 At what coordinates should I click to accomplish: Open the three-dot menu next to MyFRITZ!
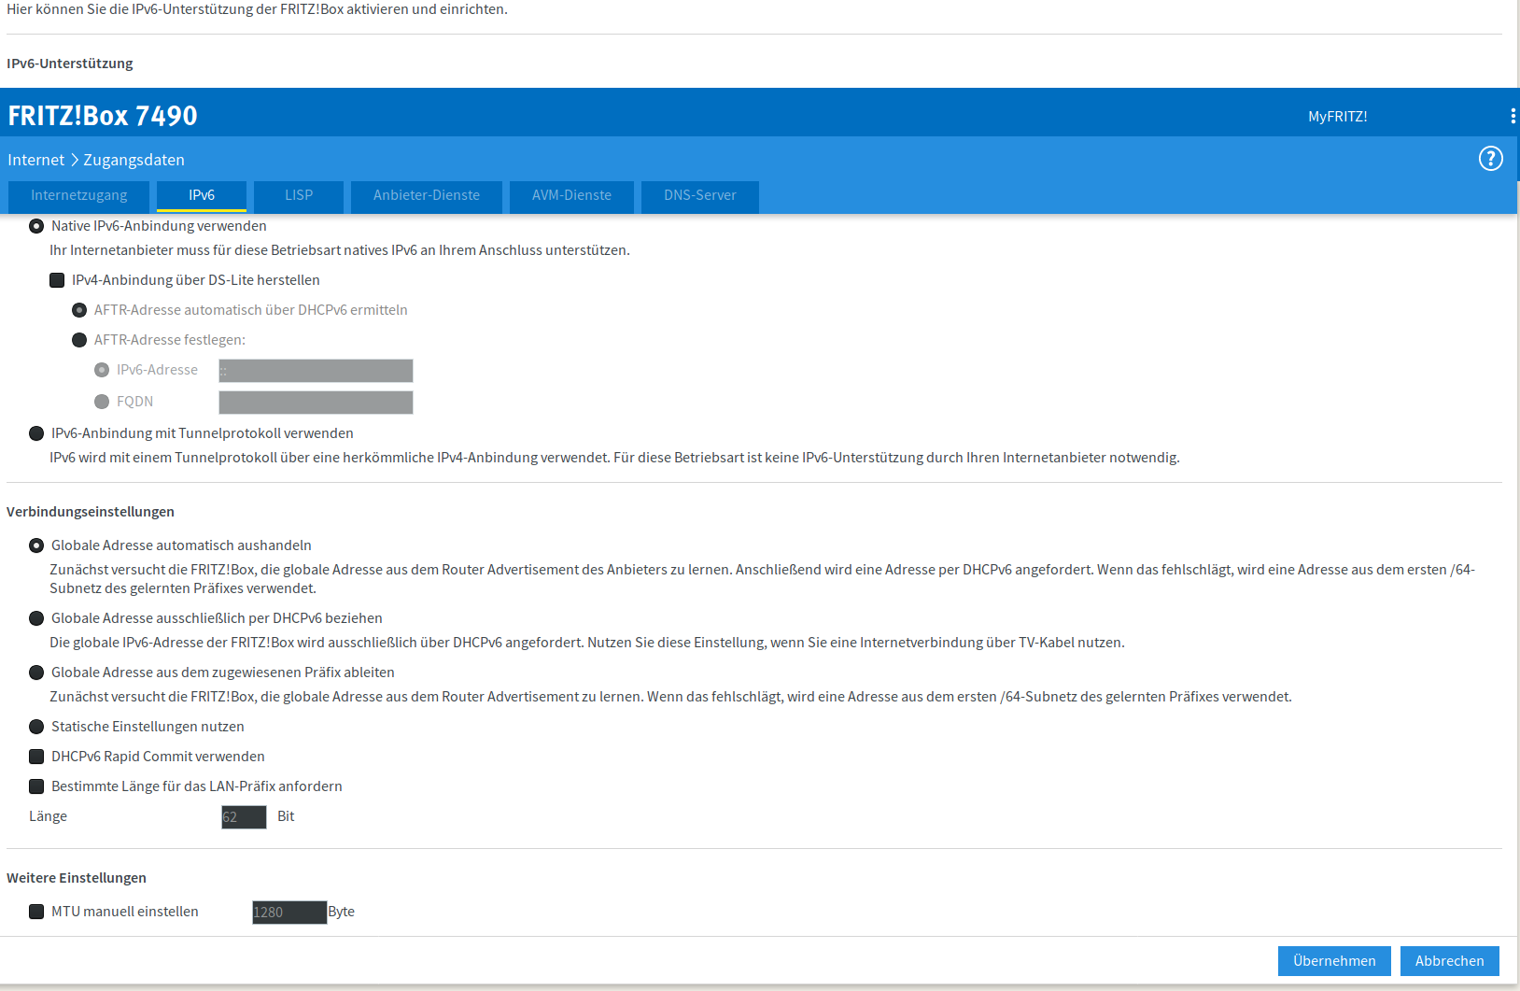pos(1513,116)
